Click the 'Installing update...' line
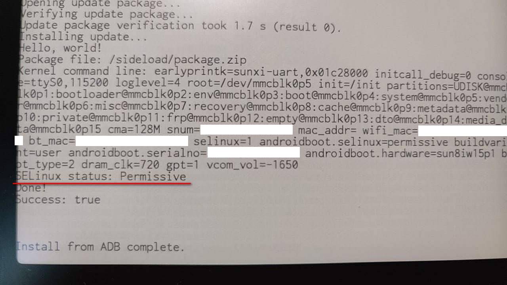Image resolution: width=507 pixels, height=285 pixels. point(84,37)
